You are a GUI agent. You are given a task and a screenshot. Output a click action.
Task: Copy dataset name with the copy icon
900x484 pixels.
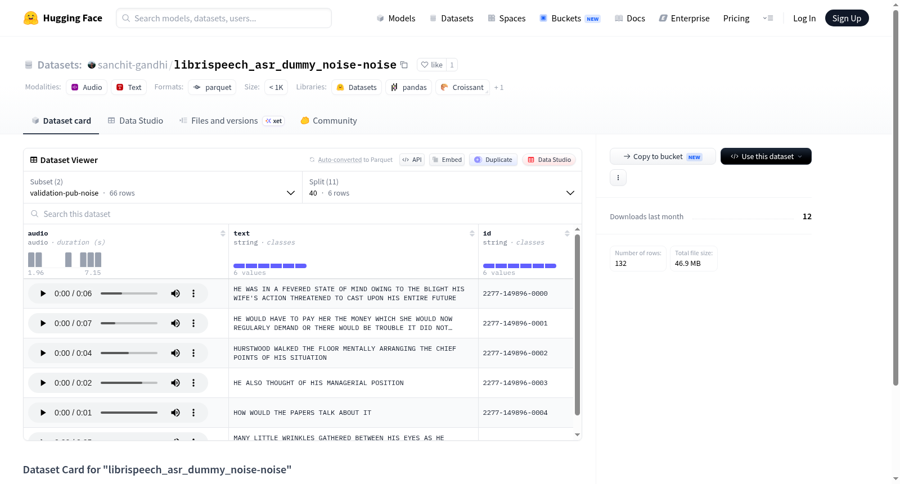pyautogui.click(x=404, y=65)
